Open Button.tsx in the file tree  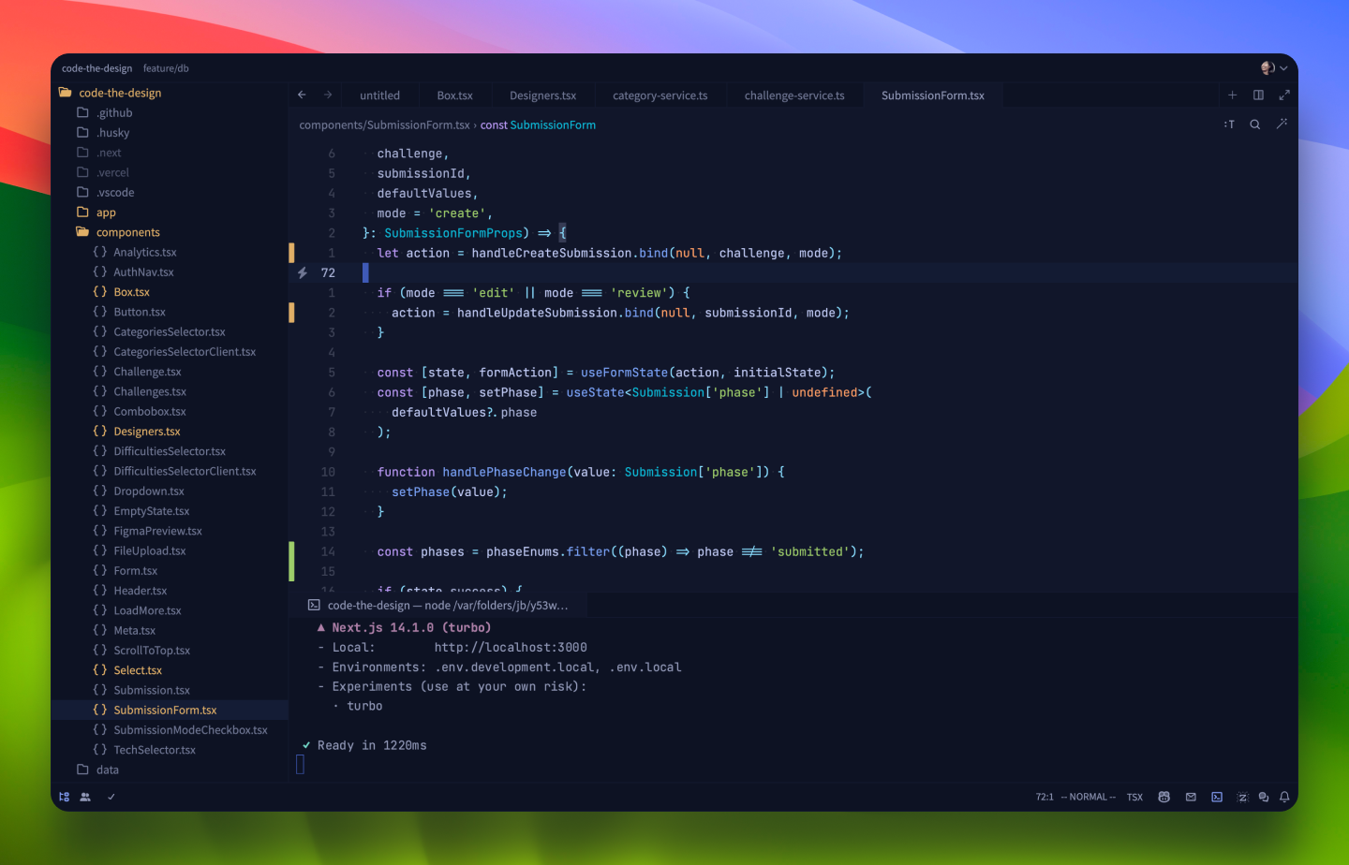click(170, 312)
